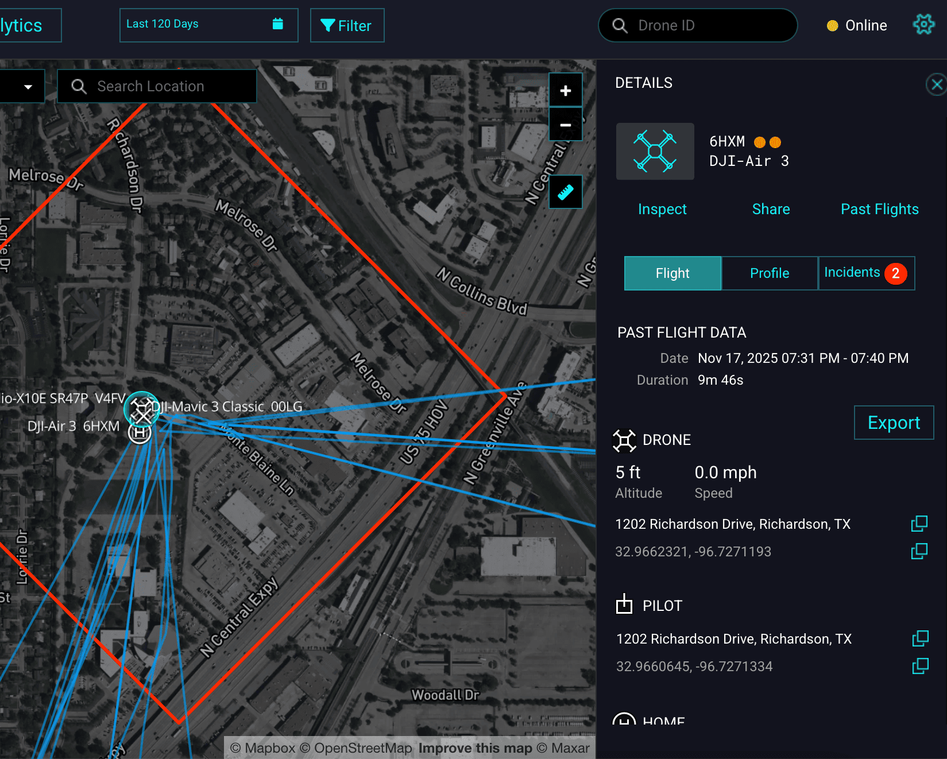This screenshot has width=947, height=759.
Task: Select the DJI-Air 3 6HXM marker on map
Action: coord(141,410)
